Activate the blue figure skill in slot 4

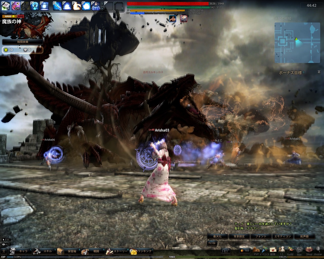coord(34,6)
